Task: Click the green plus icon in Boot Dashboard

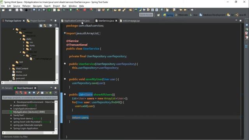Action: point(51,93)
